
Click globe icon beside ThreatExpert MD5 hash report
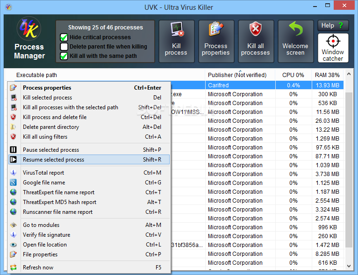pyautogui.click(x=14, y=202)
